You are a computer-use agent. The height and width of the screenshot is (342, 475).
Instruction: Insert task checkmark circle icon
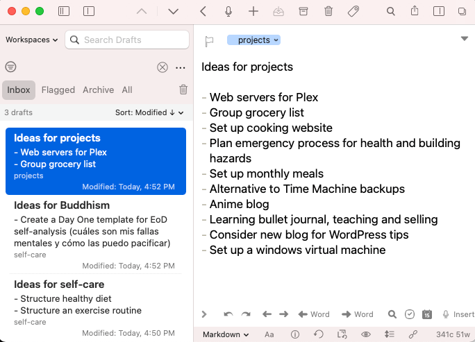[410, 314]
